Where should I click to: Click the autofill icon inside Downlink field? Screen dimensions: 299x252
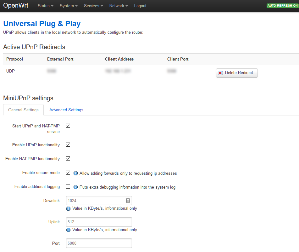[128, 201]
